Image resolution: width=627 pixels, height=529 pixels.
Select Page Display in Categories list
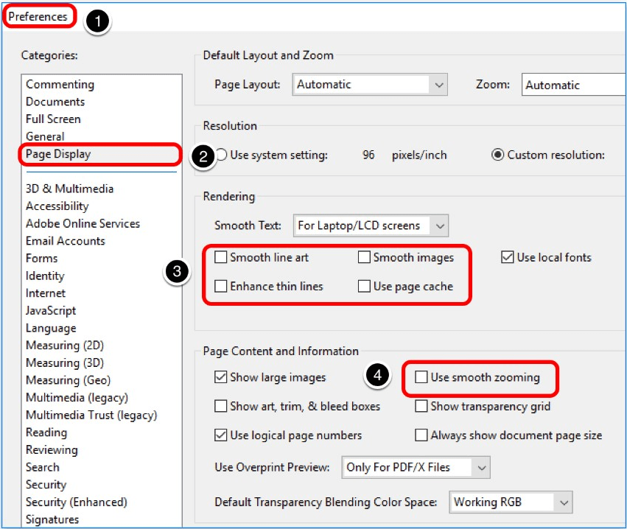pos(58,154)
